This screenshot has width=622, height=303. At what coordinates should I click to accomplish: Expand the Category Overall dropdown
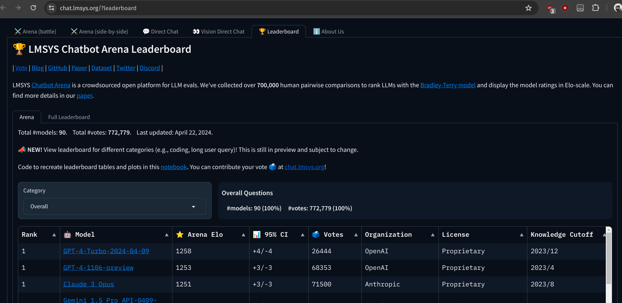(x=115, y=206)
